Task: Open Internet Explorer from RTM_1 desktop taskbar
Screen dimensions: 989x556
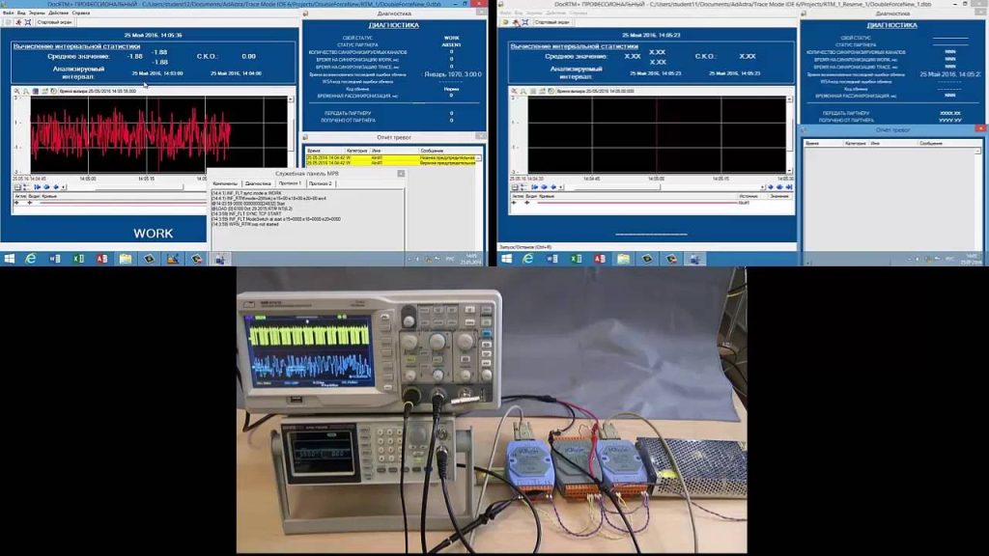Action: (30, 259)
